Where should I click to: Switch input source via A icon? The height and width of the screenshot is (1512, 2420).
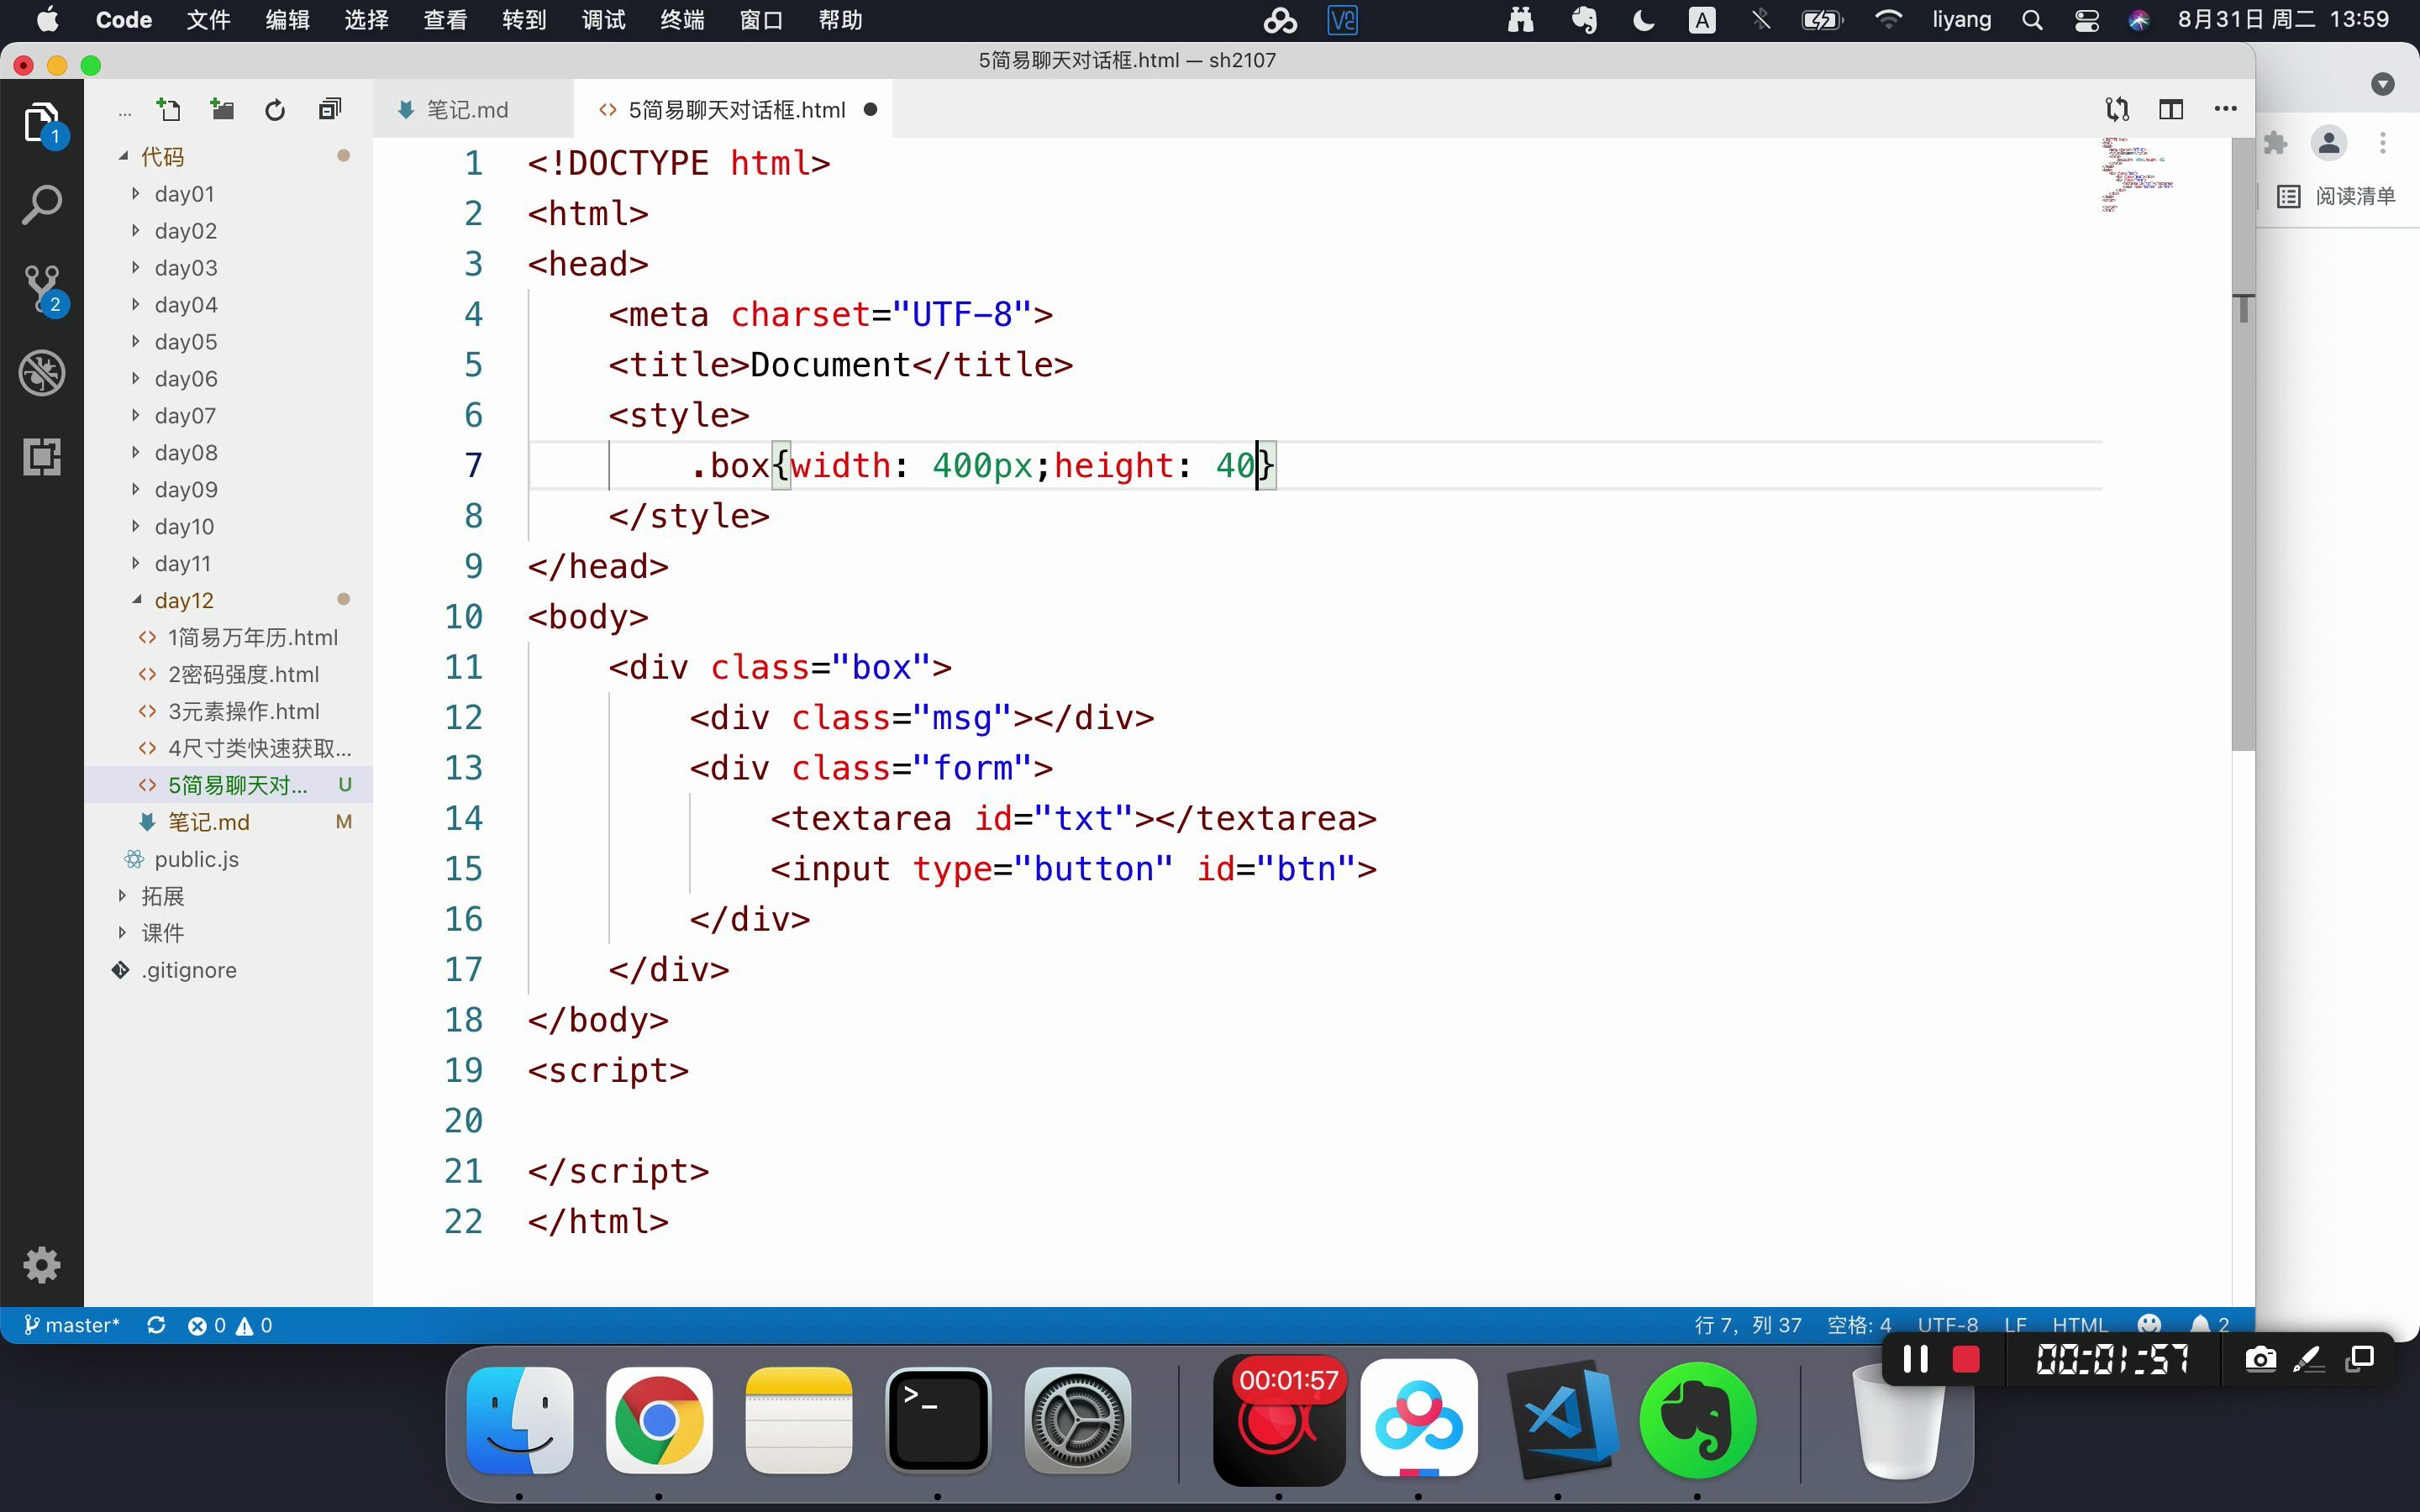coord(1701,20)
